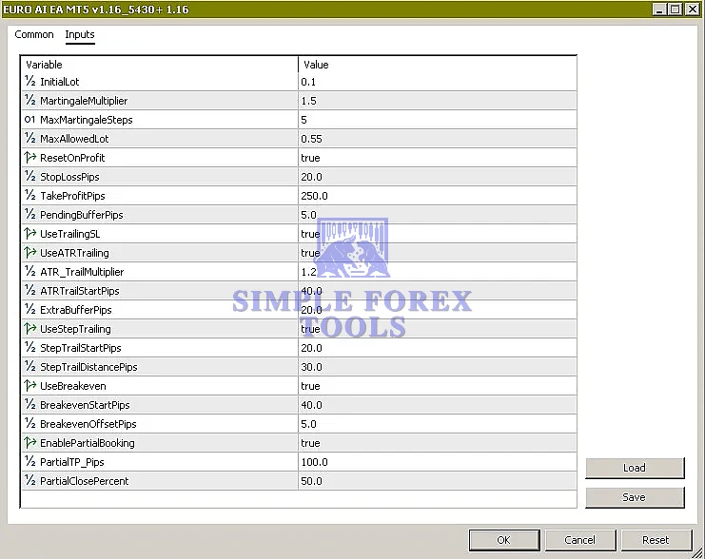Screen dimensions: 705x559
Task: Toggle the UseBreakeven true value
Action: click(310, 386)
